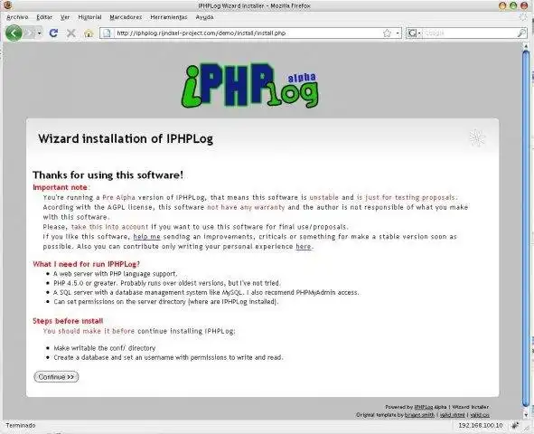Open the Editar menu
Viewport: 534px width, 434px height.
click(44, 17)
